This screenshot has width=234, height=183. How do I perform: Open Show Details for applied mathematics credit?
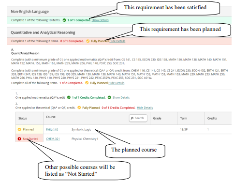click(x=121, y=98)
